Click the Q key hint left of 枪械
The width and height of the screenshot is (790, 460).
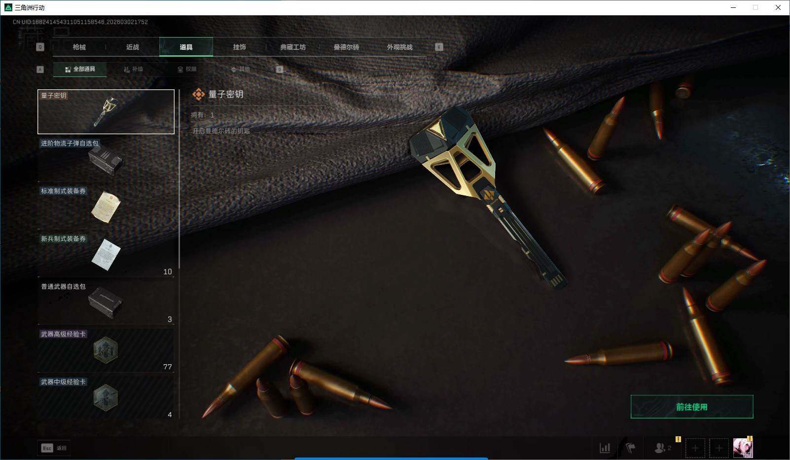[40, 47]
